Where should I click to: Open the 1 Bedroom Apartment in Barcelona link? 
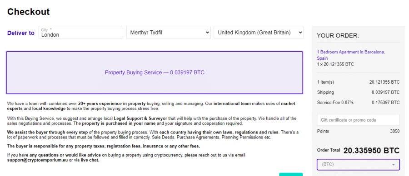[351, 55]
